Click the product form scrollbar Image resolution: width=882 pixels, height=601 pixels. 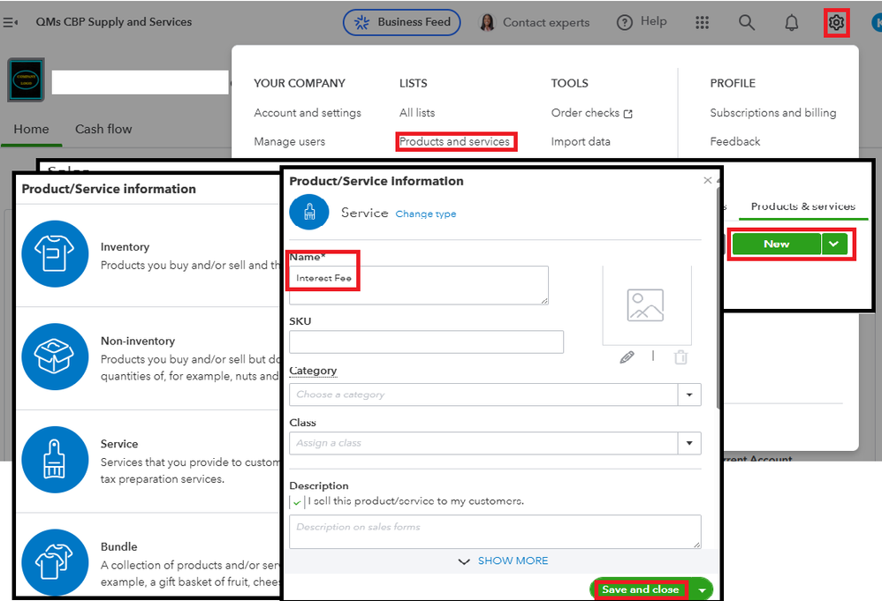coord(719,297)
